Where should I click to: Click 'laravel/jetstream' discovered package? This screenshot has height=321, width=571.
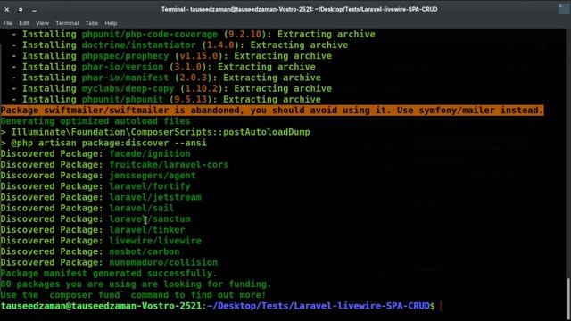click(155, 197)
